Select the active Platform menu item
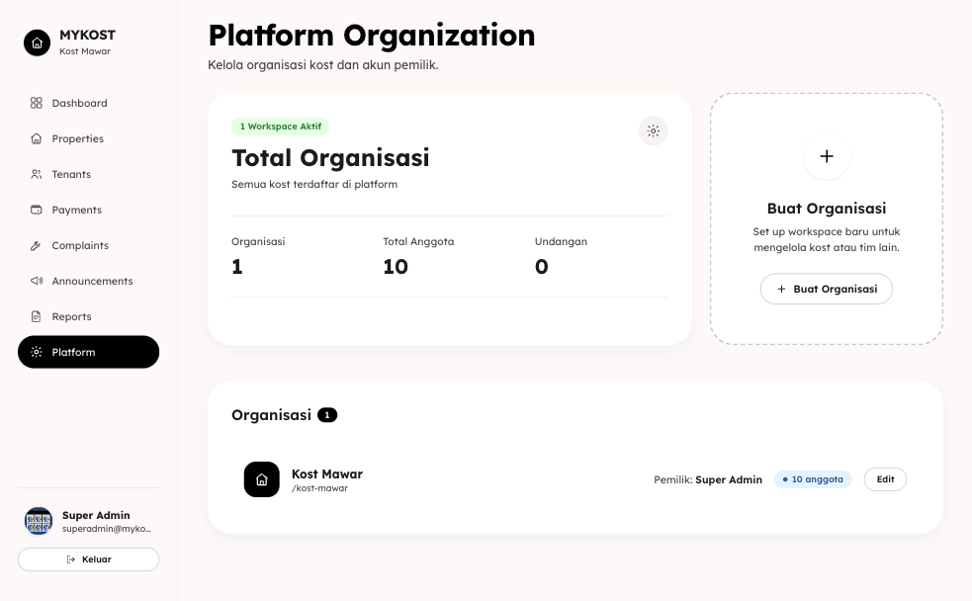972x601 pixels. [89, 352]
